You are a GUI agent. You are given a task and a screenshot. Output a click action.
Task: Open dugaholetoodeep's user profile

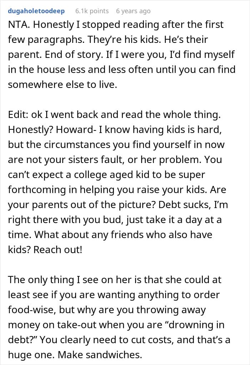[x=36, y=11]
